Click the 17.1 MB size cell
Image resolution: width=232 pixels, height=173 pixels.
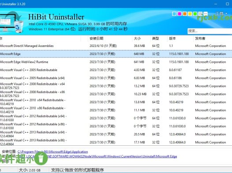(x=139, y=142)
